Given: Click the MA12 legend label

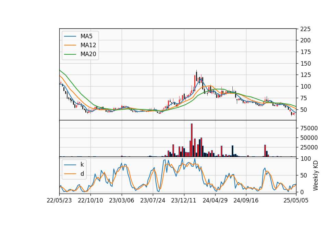Looking at the screenshot, I should point(88,45).
